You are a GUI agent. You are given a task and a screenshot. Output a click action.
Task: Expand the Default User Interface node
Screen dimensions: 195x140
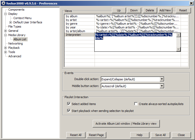click(x=11, y=22)
